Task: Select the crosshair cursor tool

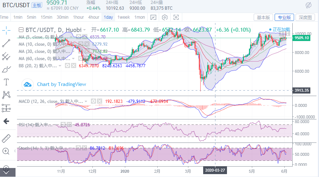Action: (6, 30)
